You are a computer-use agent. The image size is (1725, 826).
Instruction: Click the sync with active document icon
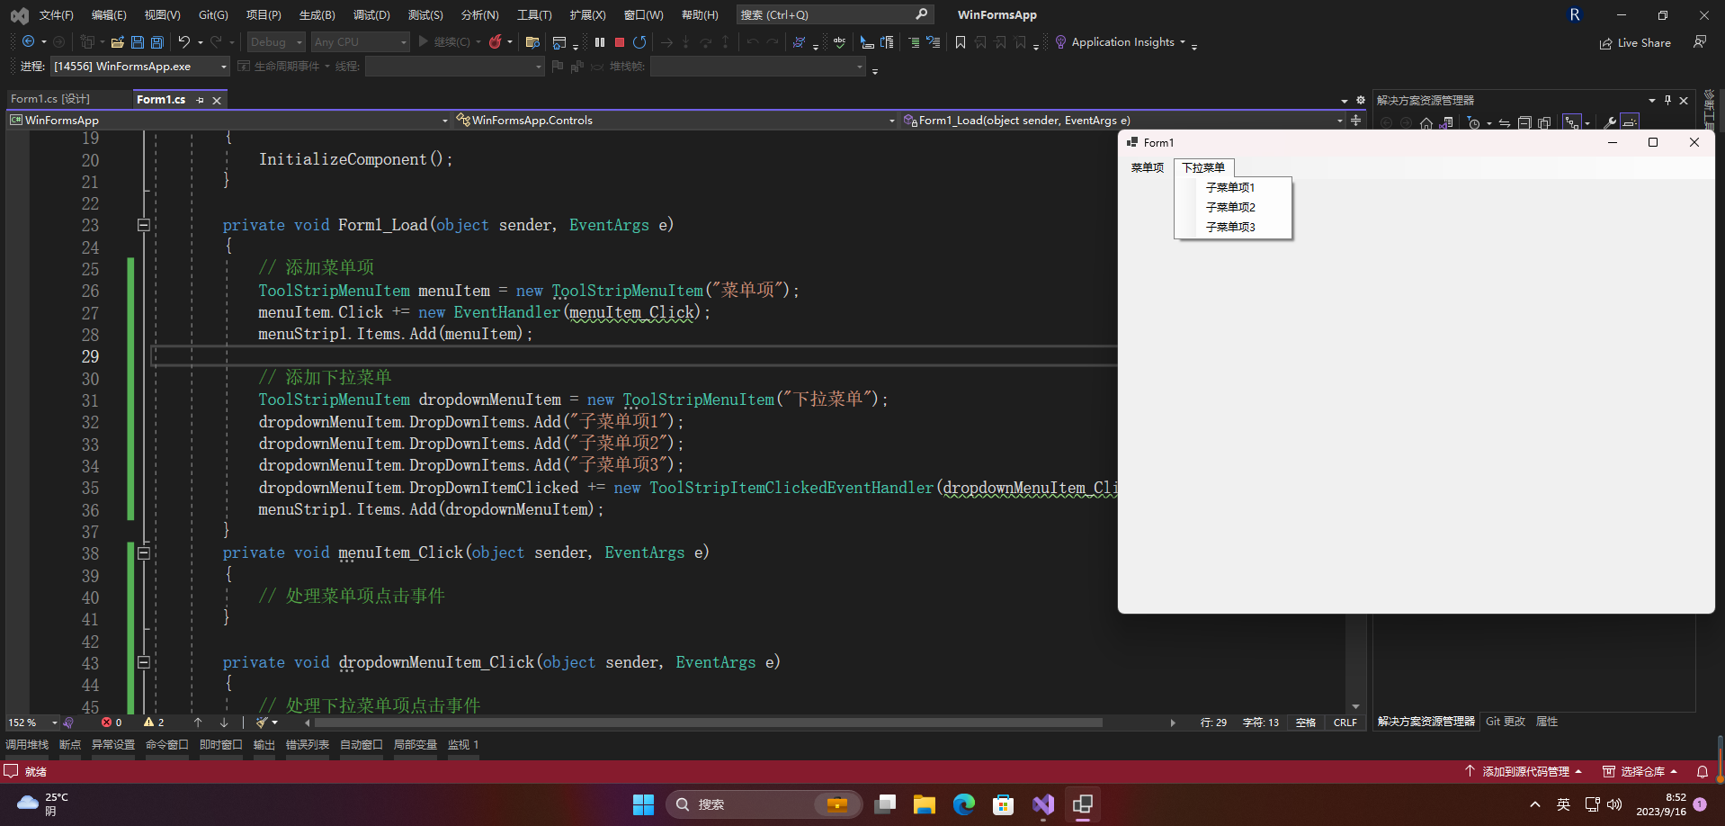pyautogui.click(x=1504, y=123)
